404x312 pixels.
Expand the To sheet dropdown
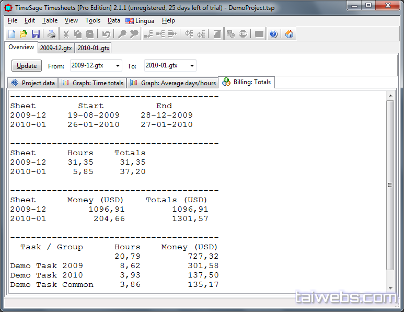coord(192,66)
